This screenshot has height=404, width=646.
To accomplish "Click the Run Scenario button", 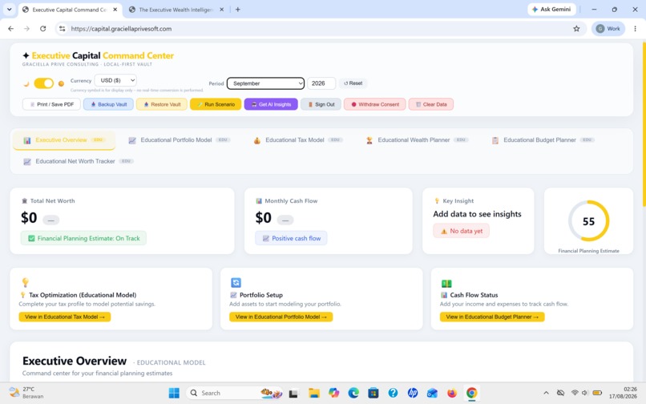I will click(x=216, y=104).
